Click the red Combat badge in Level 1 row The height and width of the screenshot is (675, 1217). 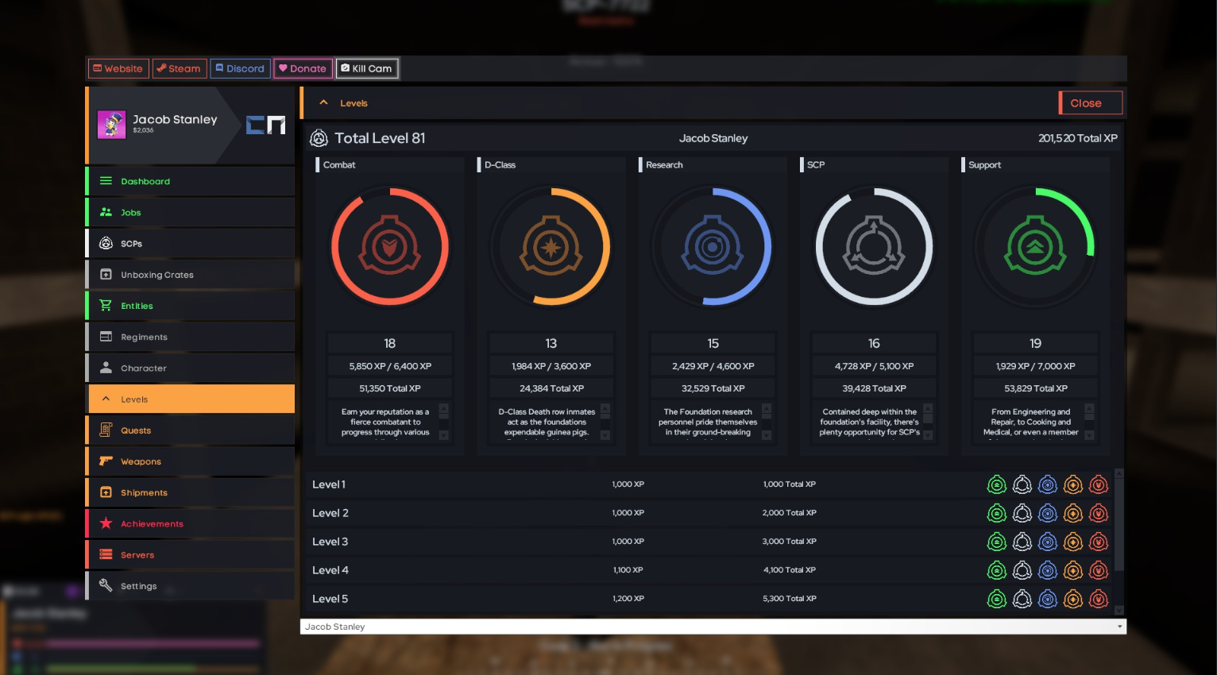coord(1099,484)
